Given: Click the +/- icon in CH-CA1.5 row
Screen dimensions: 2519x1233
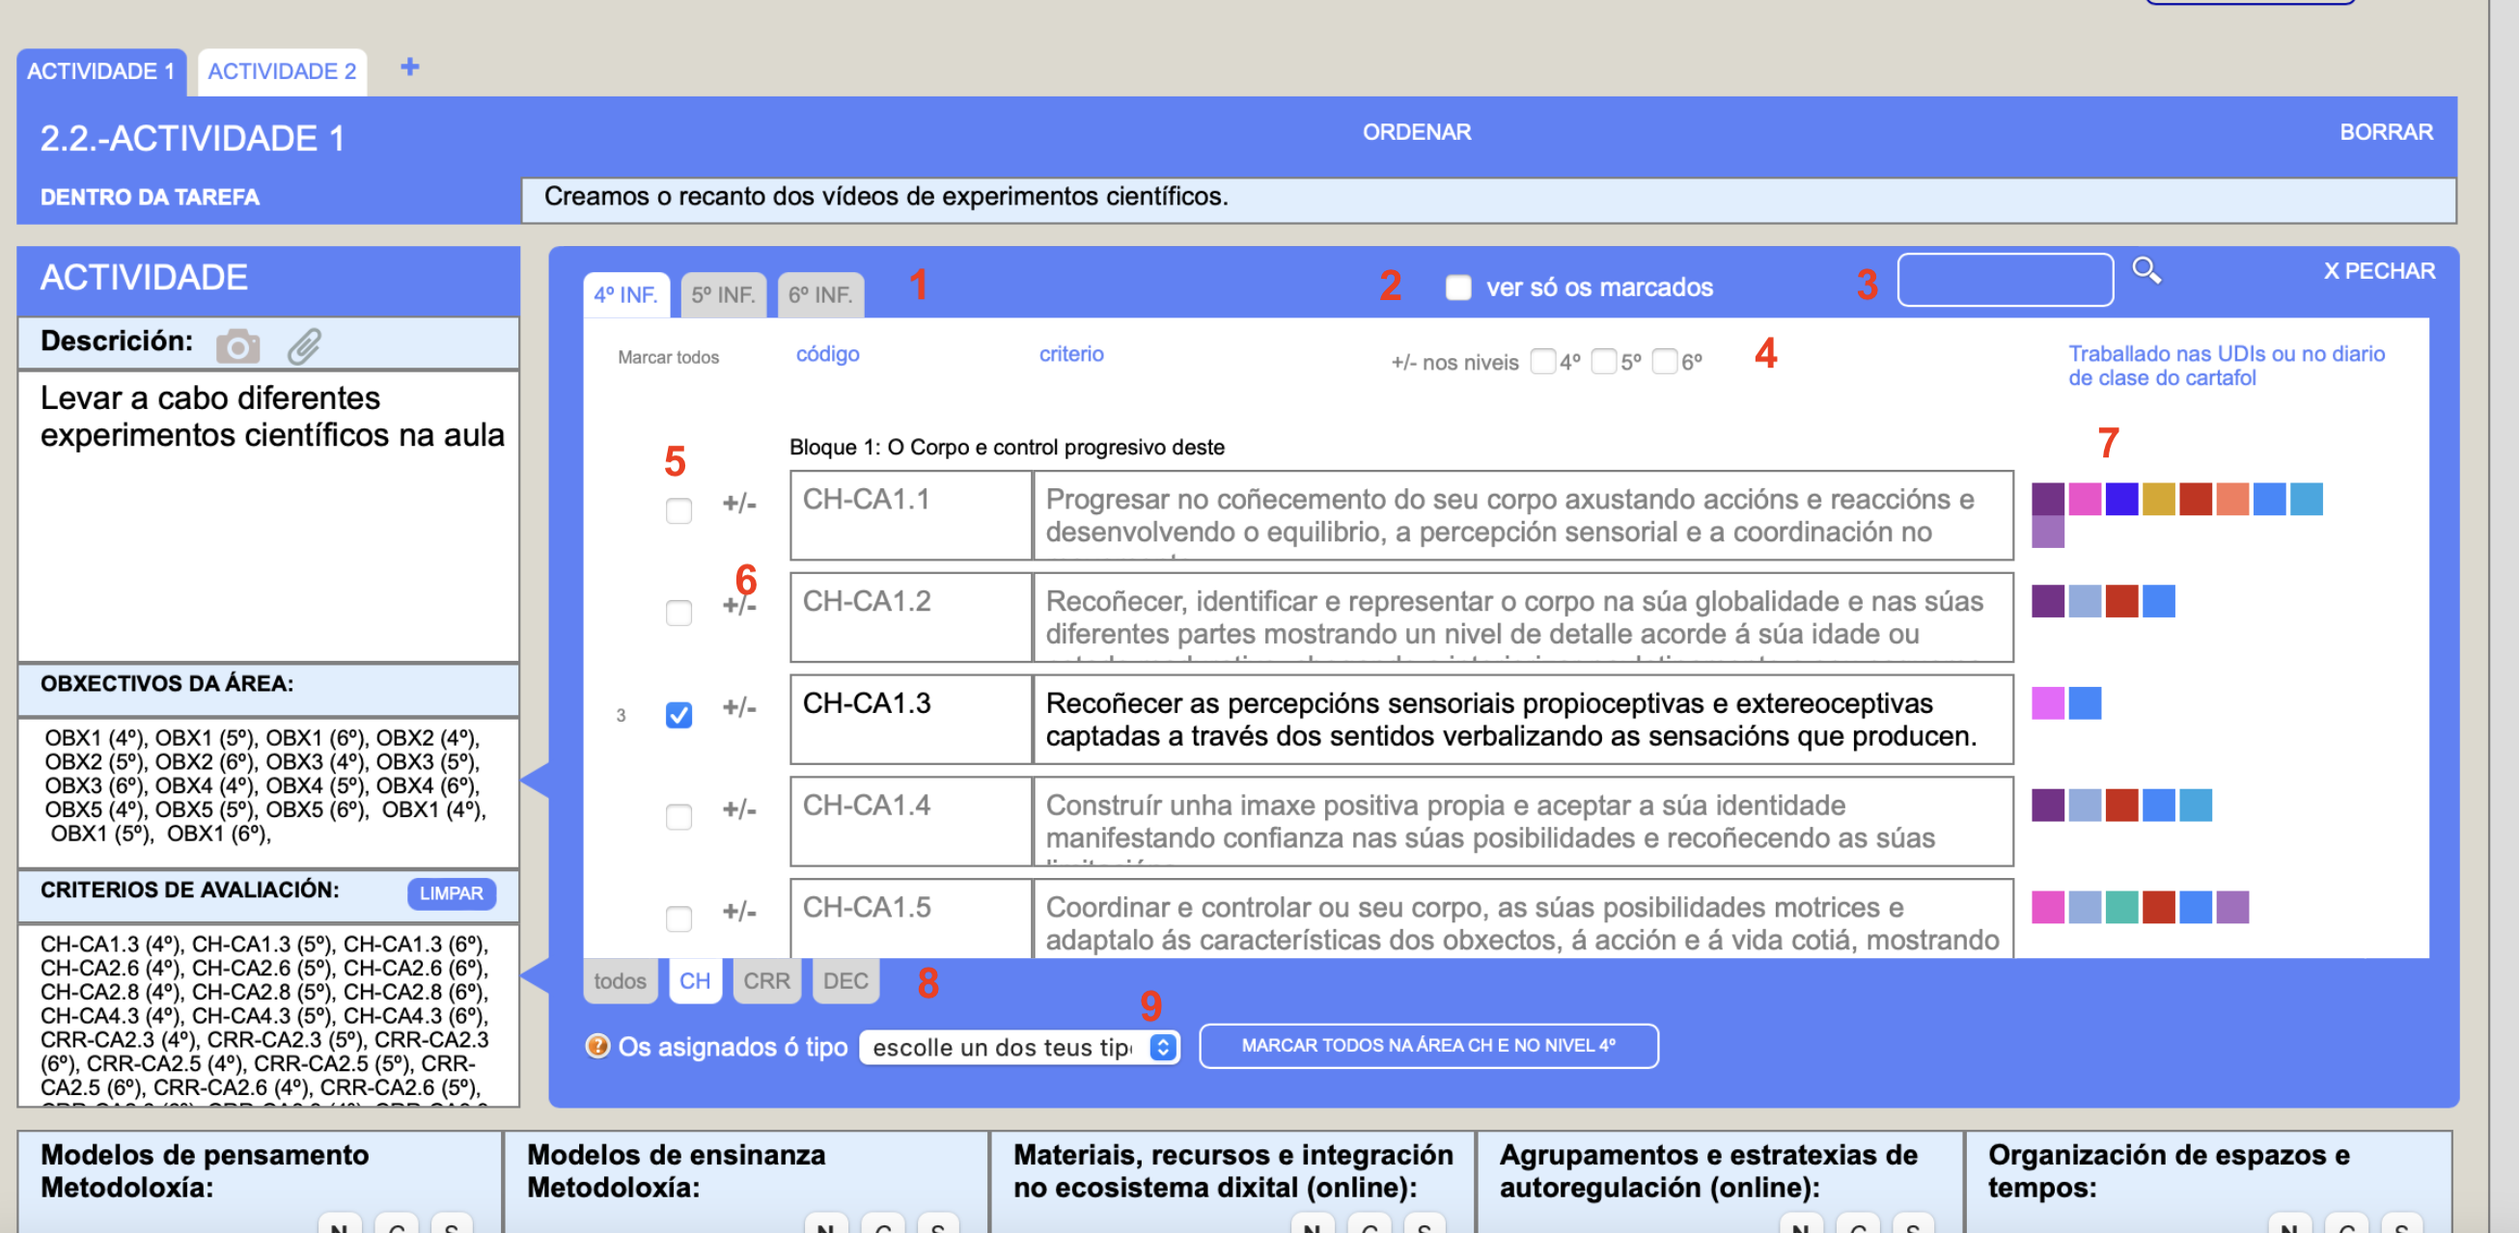Looking at the screenshot, I should click(x=739, y=912).
